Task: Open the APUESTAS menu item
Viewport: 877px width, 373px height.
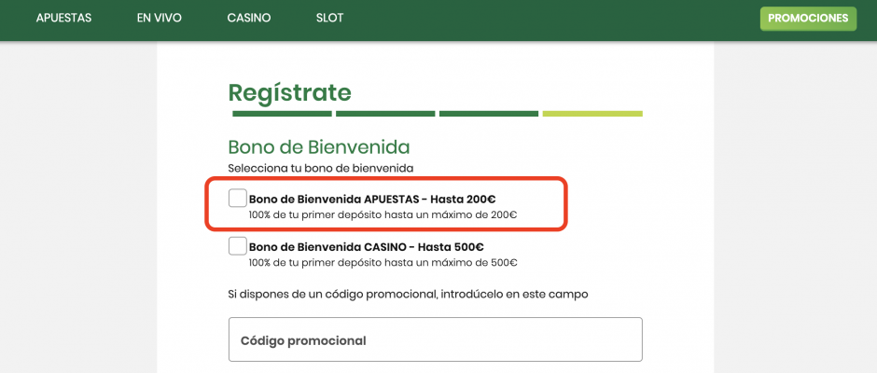Action: [x=63, y=18]
